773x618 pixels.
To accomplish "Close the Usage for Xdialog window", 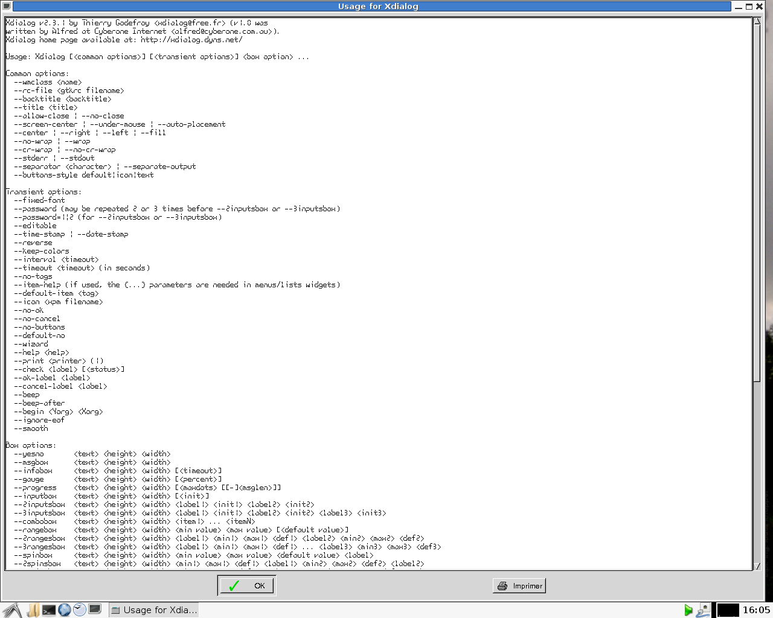I will click(x=760, y=7).
